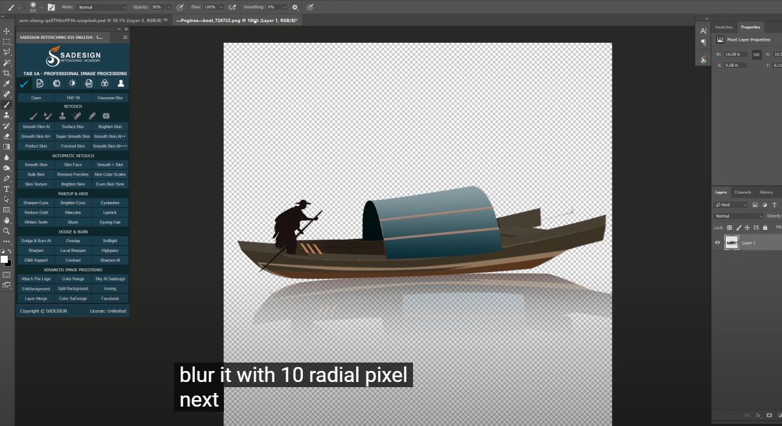Viewport: 782px width, 426px height.
Task: Toggle lock all on layer
Action: (x=765, y=227)
